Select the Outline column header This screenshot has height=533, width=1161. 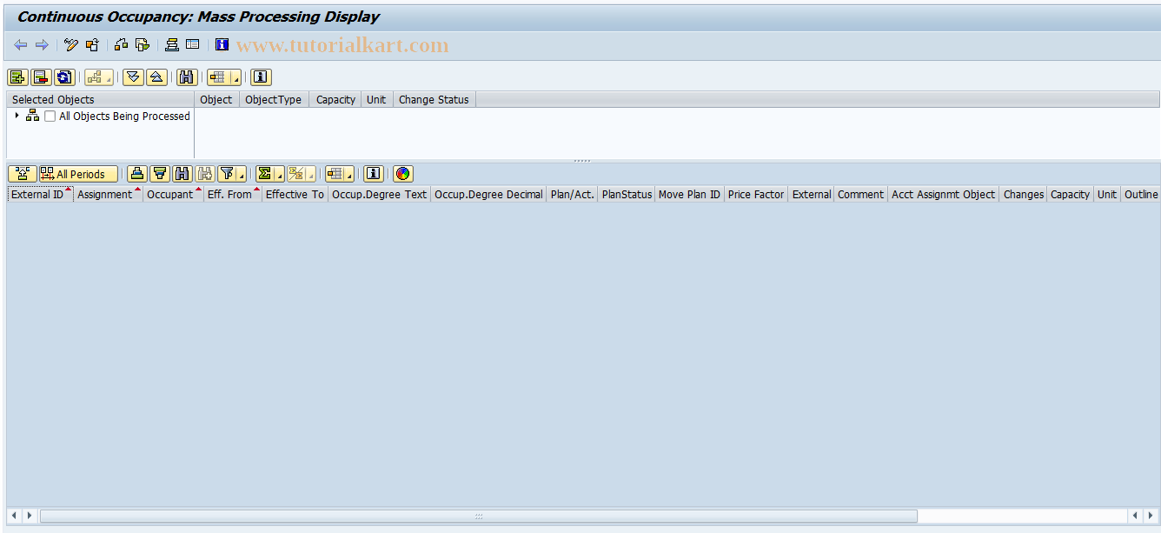1140,194
